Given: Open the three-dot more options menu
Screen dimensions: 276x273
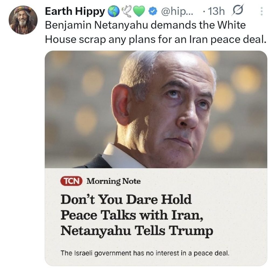Looking at the screenshot, I should tap(261, 11).
